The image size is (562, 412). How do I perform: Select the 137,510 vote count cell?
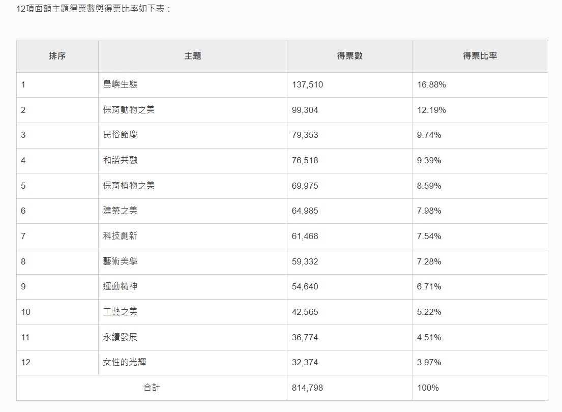307,84
